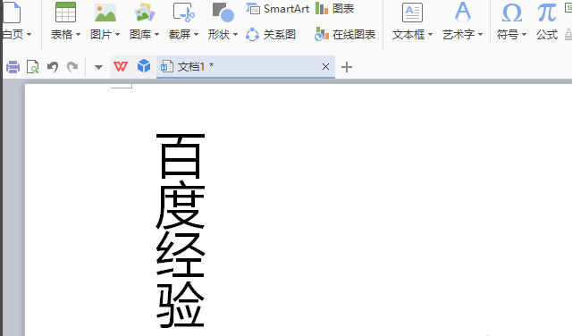Open print preview icon

[x=33, y=67]
